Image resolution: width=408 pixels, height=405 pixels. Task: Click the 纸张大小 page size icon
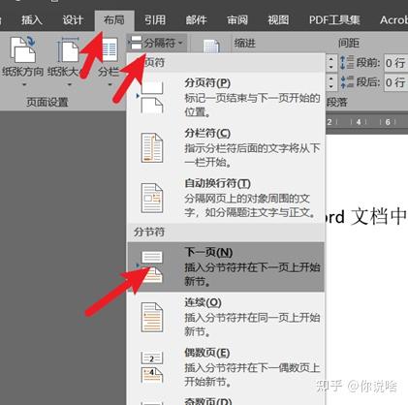click(x=68, y=49)
